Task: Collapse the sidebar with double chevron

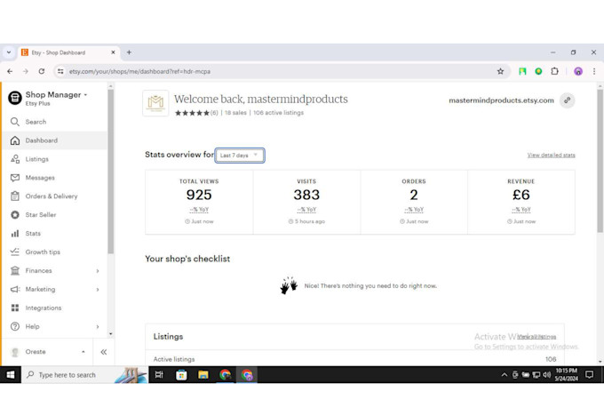Action: pyautogui.click(x=104, y=352)
